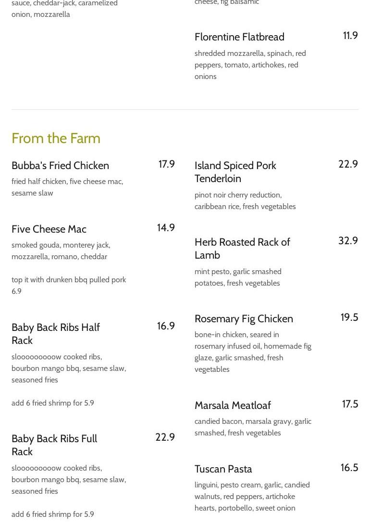The height and width of the screenshot is (525, 370).
Task: Select the From the Farm section heading
Action: point(56,138)
